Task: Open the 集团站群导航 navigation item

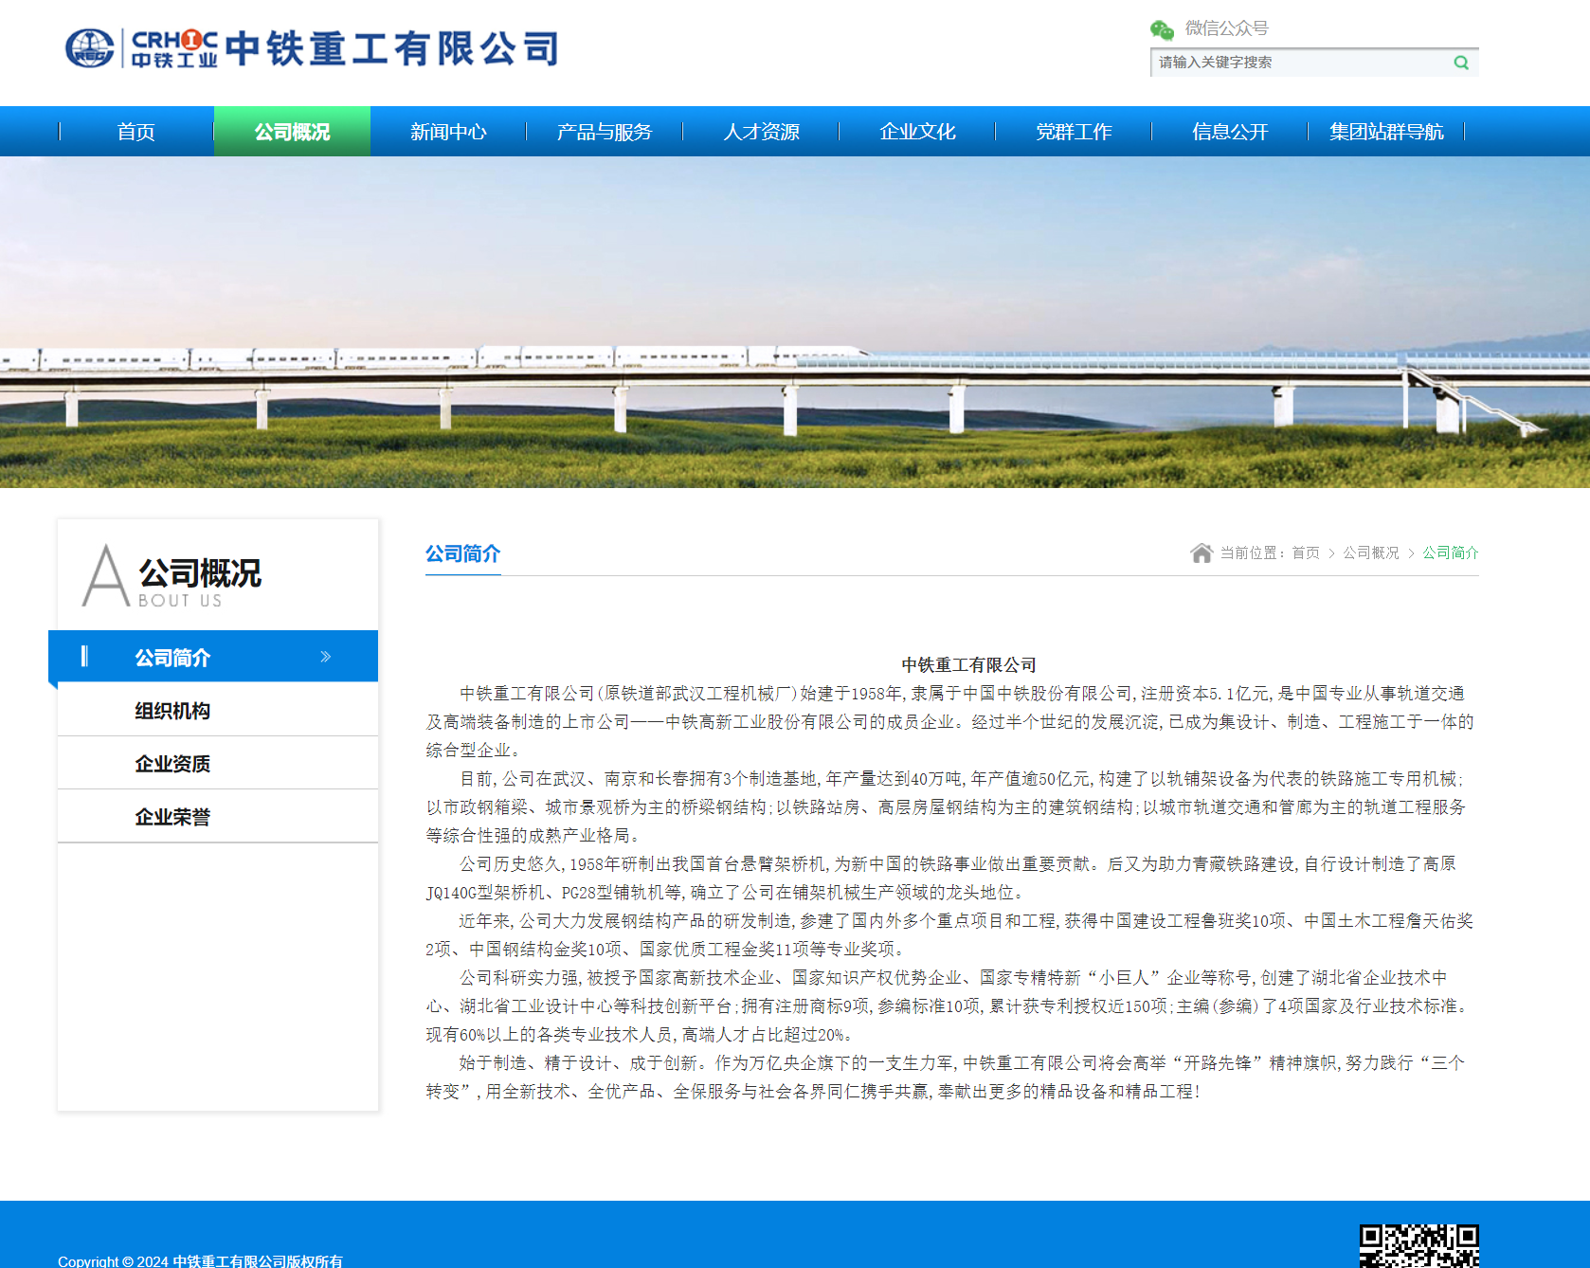Action: [x=1386, y=132]
